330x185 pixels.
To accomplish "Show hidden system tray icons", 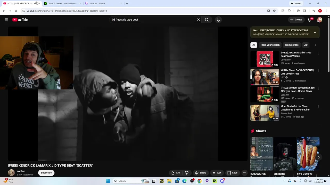I will coord(284,181).
